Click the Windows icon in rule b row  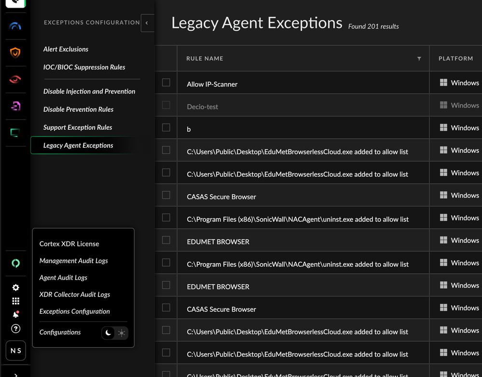[443, 127]
